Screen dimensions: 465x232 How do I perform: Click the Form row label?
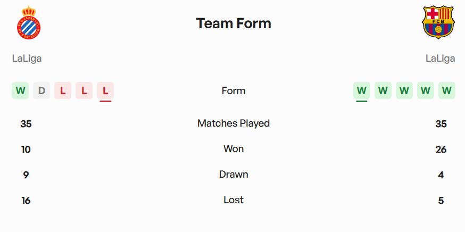pyautogui.click(x=234, y=91)
